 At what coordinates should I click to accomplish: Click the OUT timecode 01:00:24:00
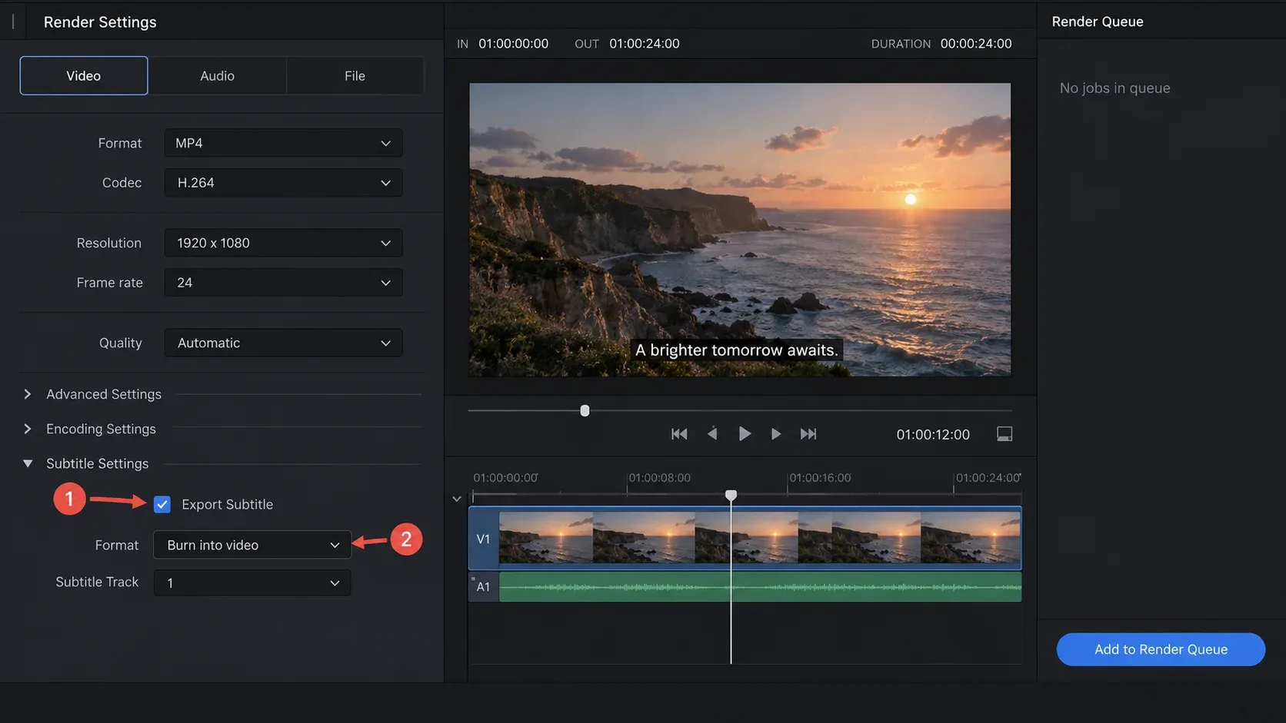[645, 44]
